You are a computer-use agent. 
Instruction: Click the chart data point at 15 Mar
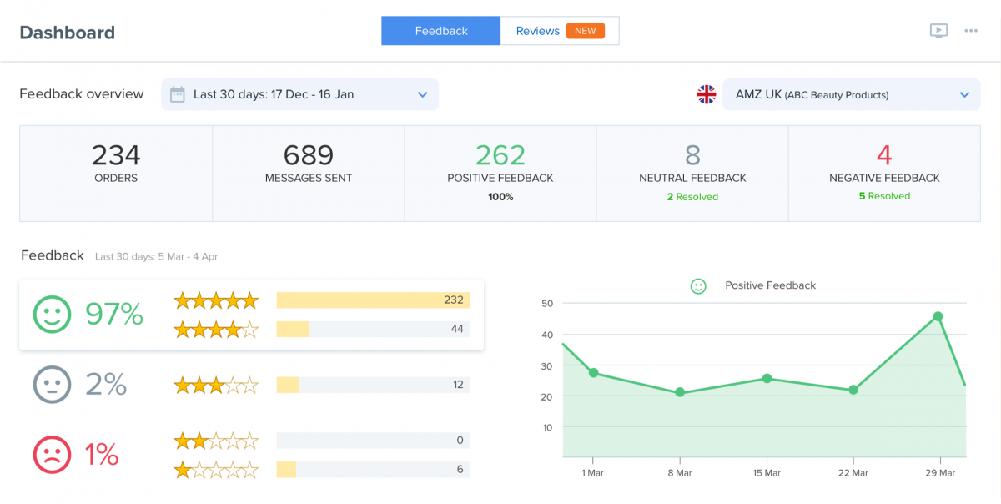click(767, 379)
